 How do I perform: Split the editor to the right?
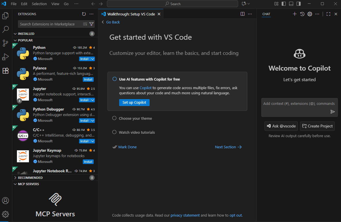point(242,14)
